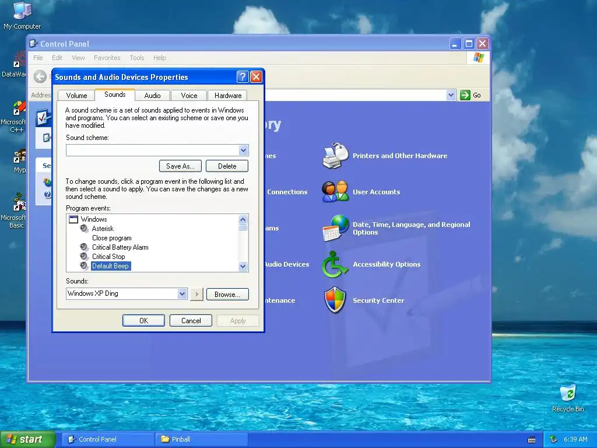Open the Help menu in Control Panel
The height and width of the screenshot is (448, 597).
160,58
